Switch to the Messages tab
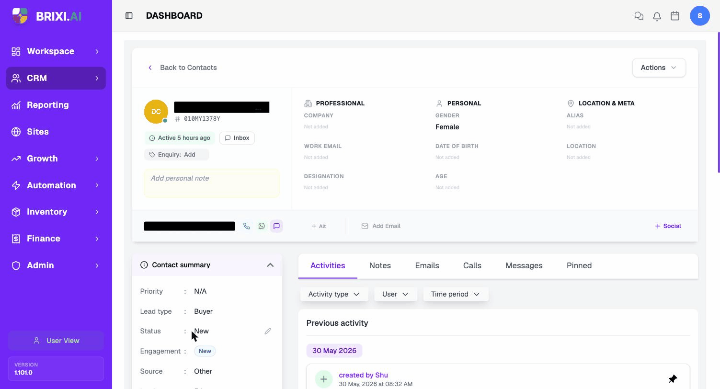The height and width of the screenshot is (389, 720). 524,265
